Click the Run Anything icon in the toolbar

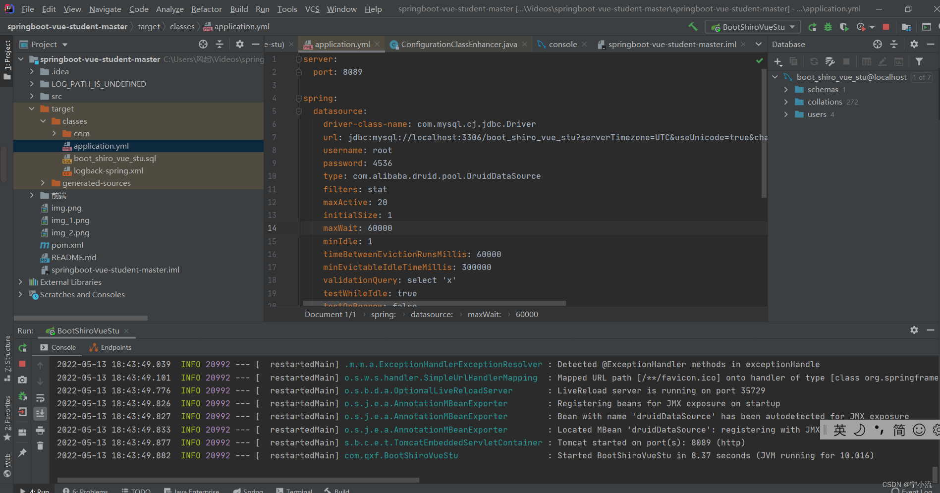pos(927,27)
